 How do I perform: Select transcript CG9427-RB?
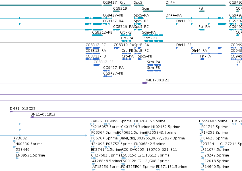(107, 18)
